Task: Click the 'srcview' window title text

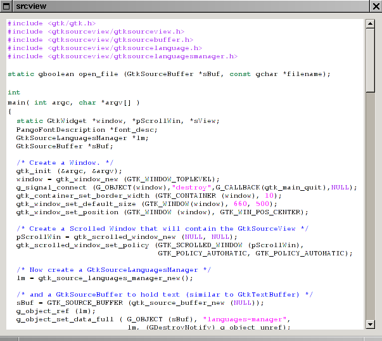Action: [x=31, y=6]
